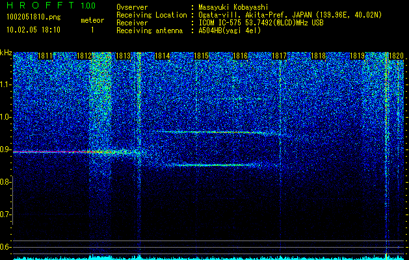Screen dimensions: 409x260
Task: Click the 1815 time marker
Action: tap(202, 56)
